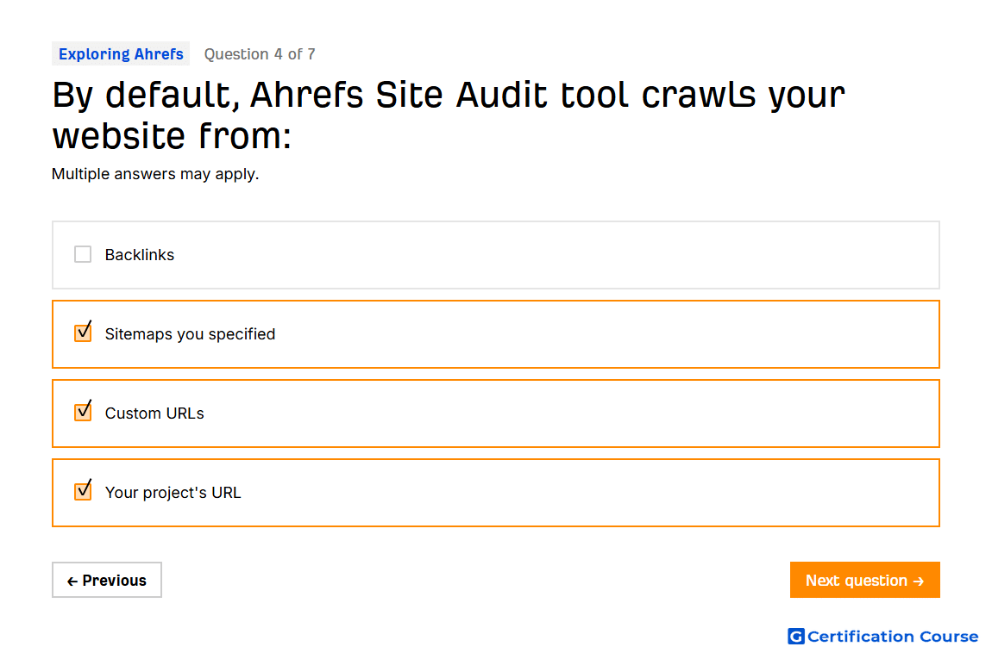Click the Sitemaps you specified label text

tap(190, 334)
